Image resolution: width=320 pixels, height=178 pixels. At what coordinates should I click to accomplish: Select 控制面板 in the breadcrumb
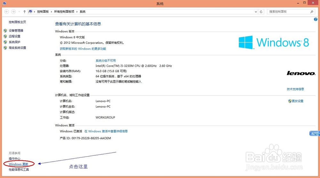click(43, 12)
